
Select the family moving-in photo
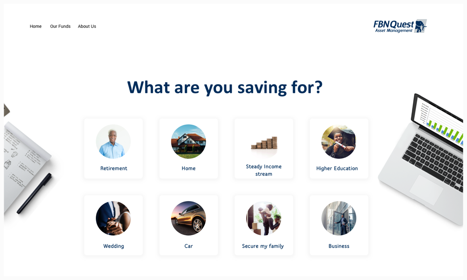[264, 218]
